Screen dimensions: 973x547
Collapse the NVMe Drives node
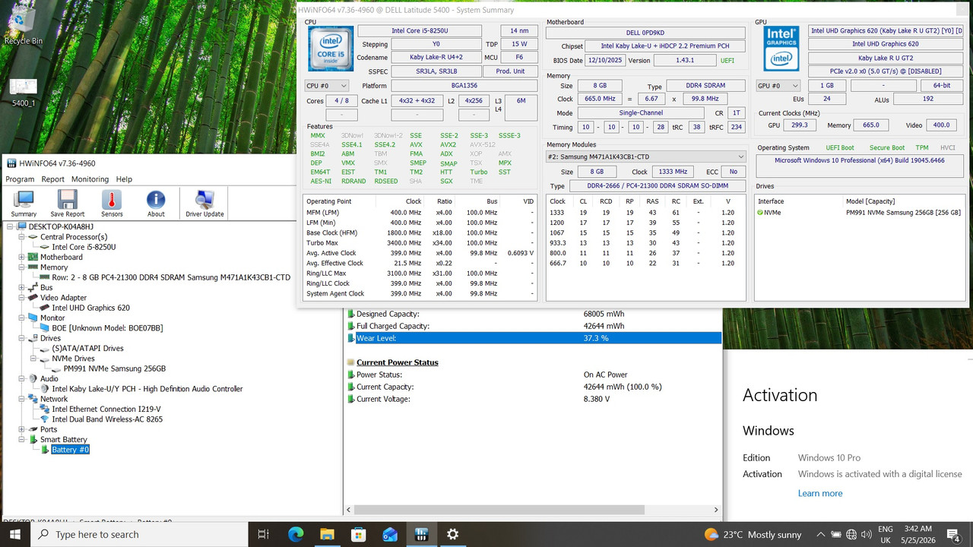(x=33, y=359)
